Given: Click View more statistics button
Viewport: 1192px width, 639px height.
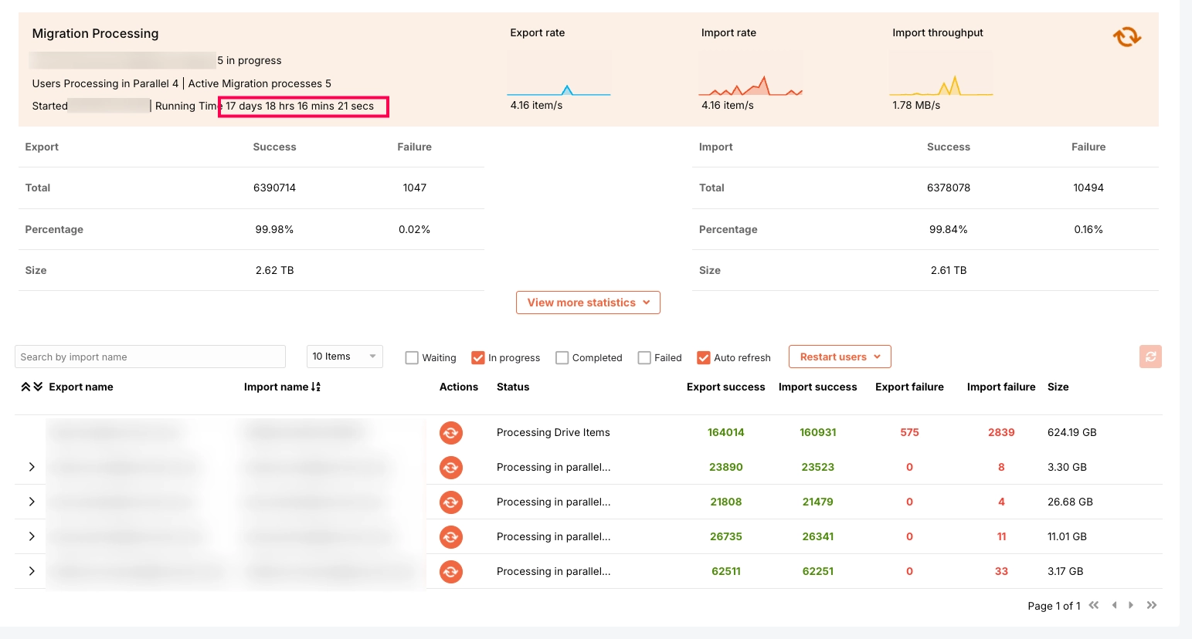Looking at the screenshot, I should tap(588, 303).
